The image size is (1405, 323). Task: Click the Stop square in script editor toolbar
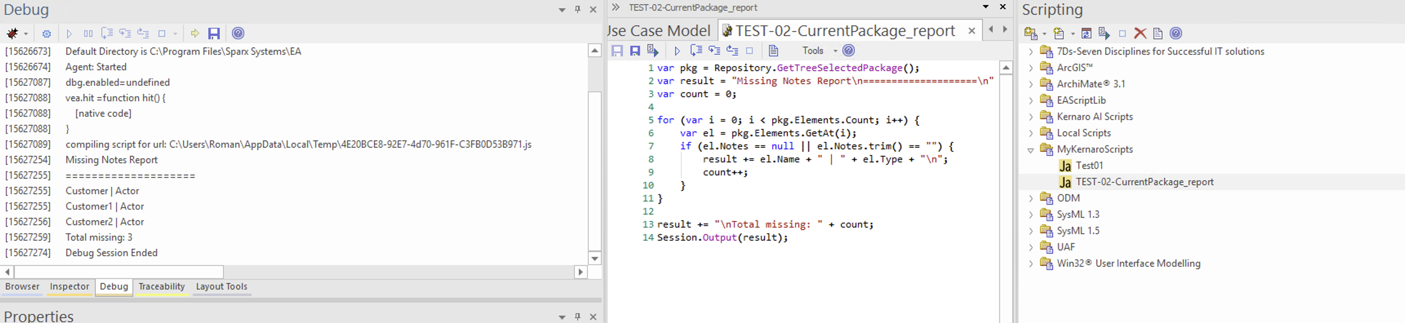[749, 51]
